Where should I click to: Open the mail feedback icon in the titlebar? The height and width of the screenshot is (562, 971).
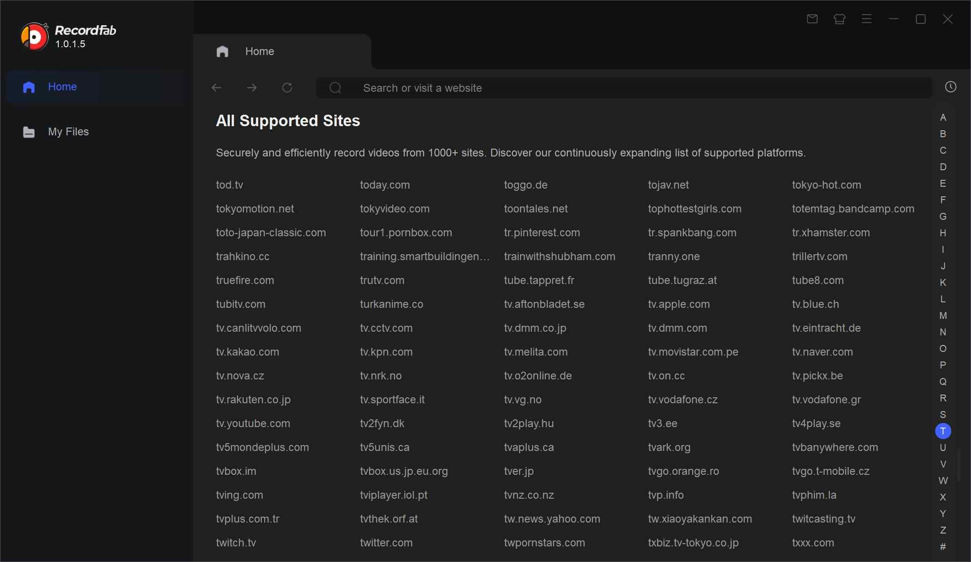click(x=812, y=19)
